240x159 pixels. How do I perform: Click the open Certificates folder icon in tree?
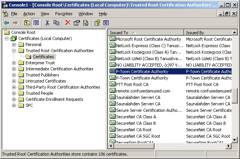[28, 57]
